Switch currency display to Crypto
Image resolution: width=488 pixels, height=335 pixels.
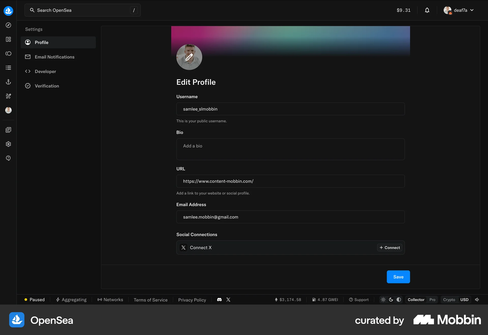449,300
